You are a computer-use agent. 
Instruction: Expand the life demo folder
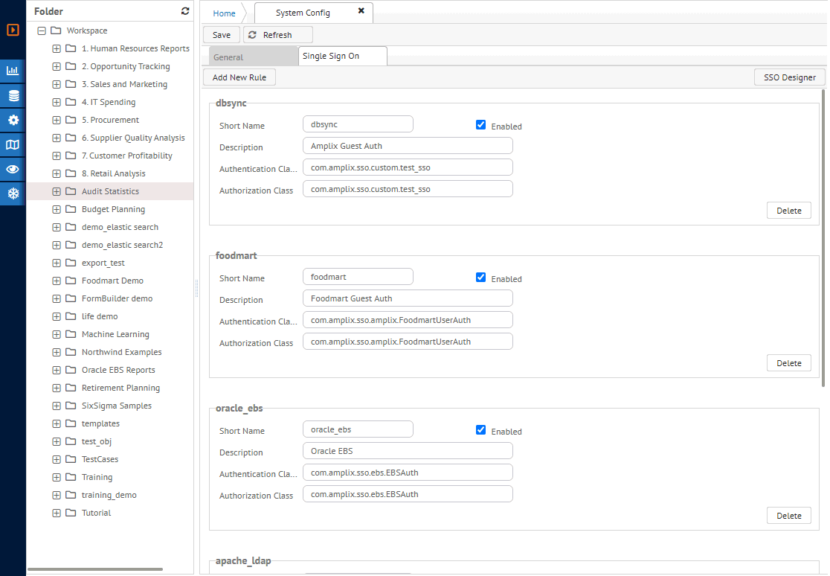point(56,316)
